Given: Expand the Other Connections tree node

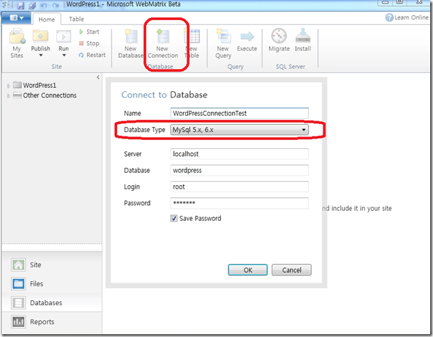Looking at the screenshot, I should coord(8,96).
